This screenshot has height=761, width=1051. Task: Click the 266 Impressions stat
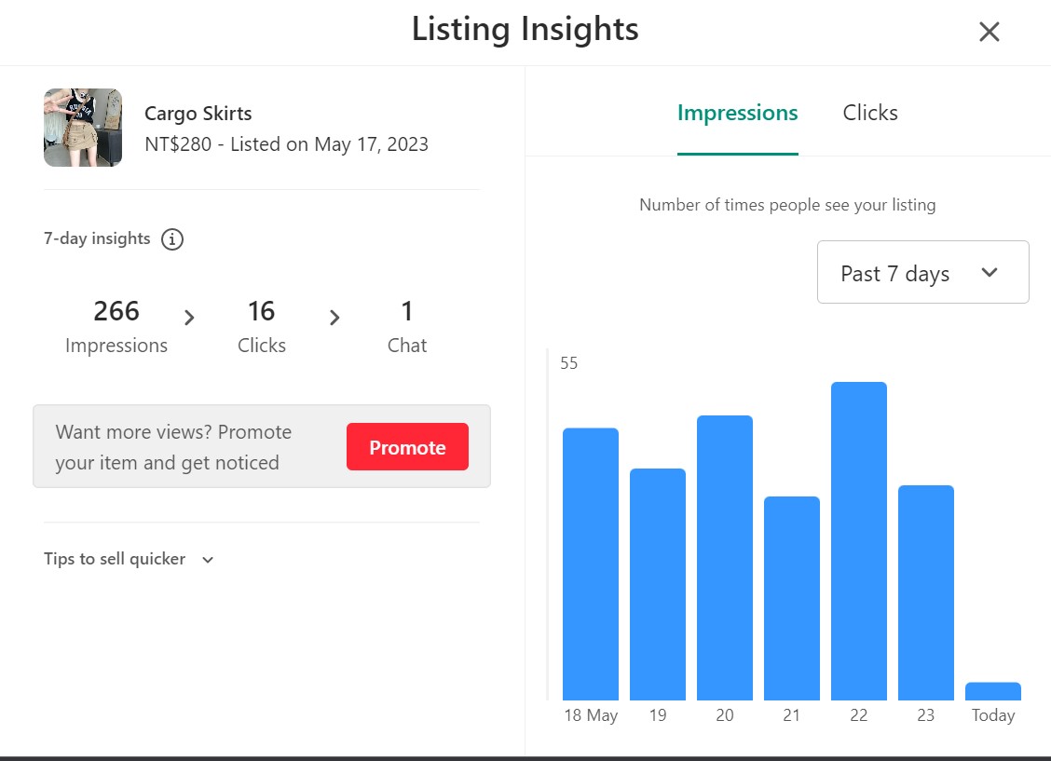click(x=116, y=325)
